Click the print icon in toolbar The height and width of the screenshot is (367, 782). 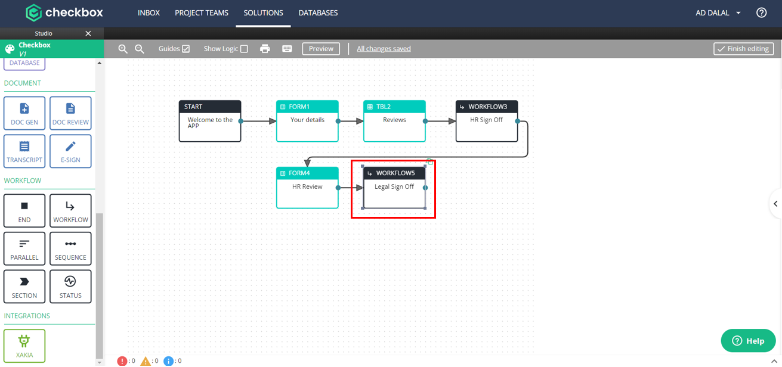pyautogui.click(x=265, y=49)
